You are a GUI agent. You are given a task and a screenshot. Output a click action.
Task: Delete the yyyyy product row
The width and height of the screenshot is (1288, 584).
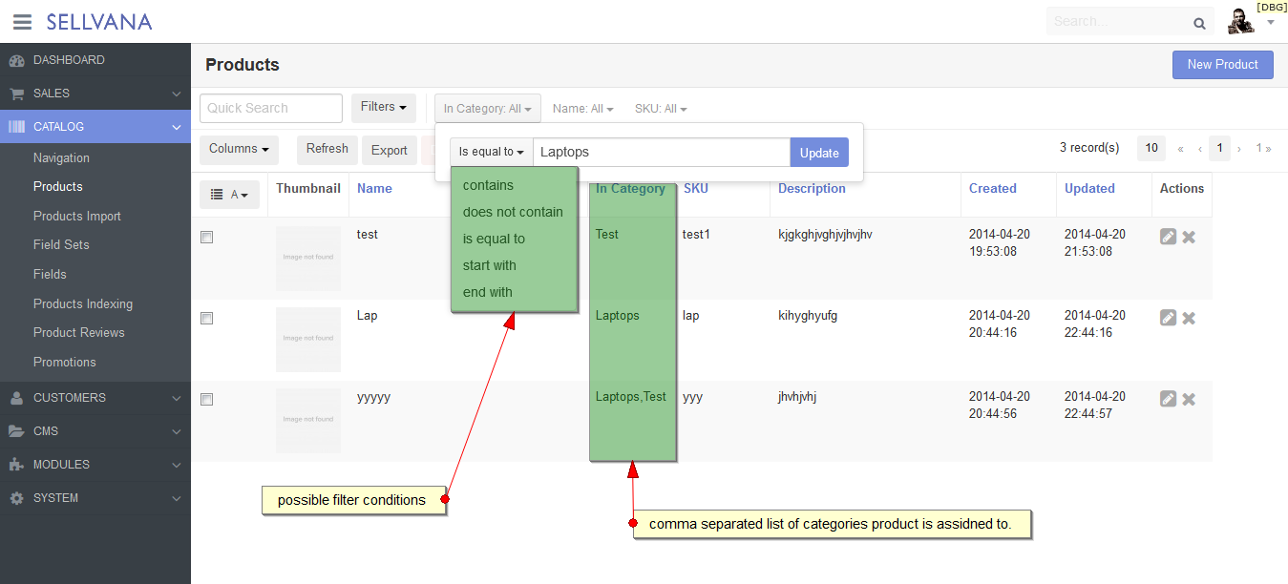pyautogui.click(x=1189, y=399)
